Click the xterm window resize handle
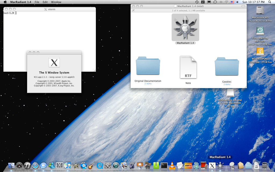This screenshot has height=172, width=275. [94, 70]
